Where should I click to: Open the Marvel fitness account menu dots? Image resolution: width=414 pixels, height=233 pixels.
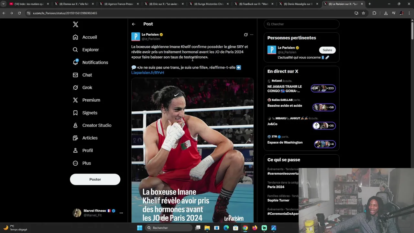pyautogui.click(x=121, y=213)
